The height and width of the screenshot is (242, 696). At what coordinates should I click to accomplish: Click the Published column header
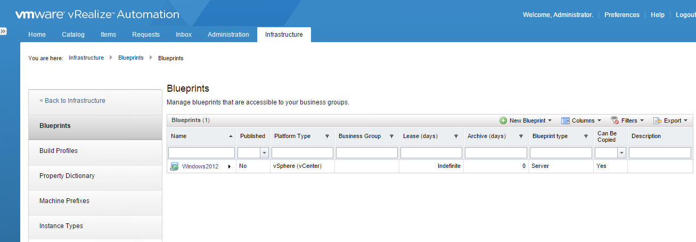point(253,136)
